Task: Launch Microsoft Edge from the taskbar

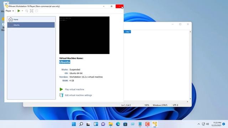Action: pos(118,124)
